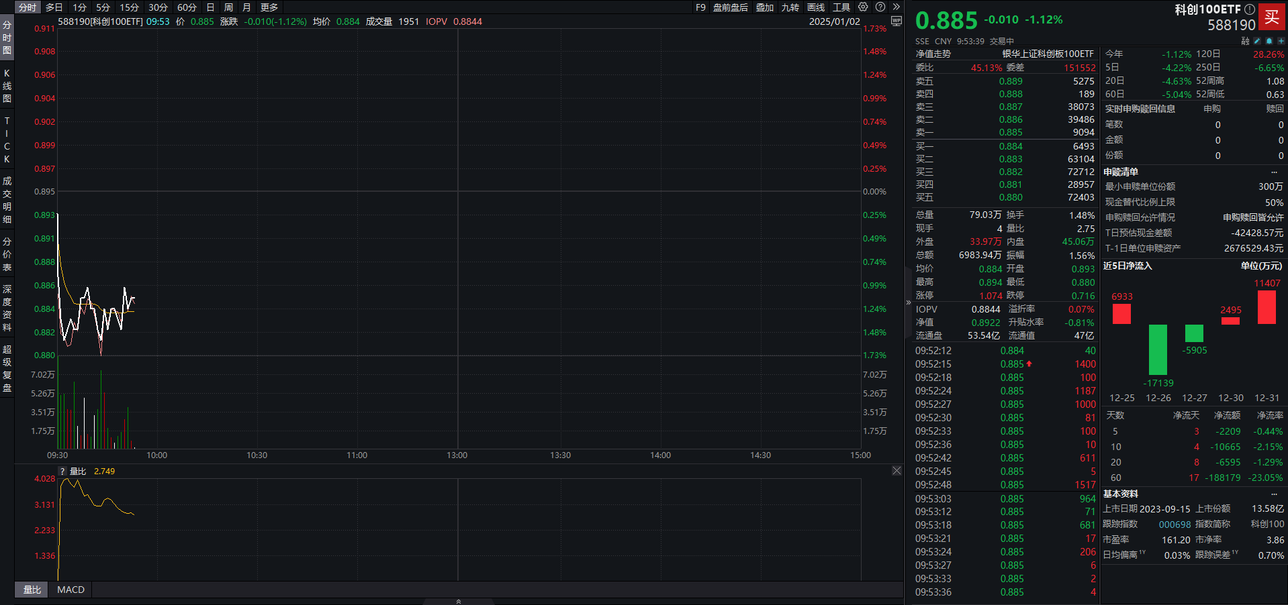Click the double-arrow collapse icon in top toolbar
This screenshot has height=605, width=1288.
pyautogui.click(x=896, y=7)
